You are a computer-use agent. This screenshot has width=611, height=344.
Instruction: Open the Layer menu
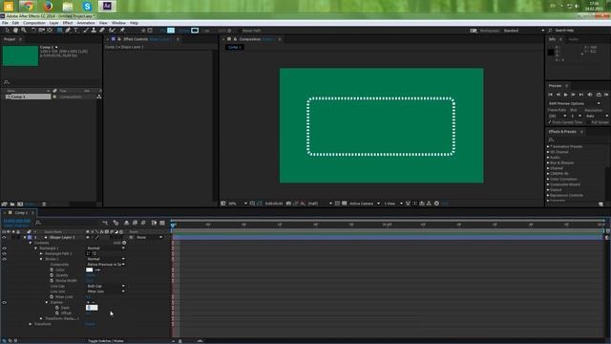click(x=54, y=23)
